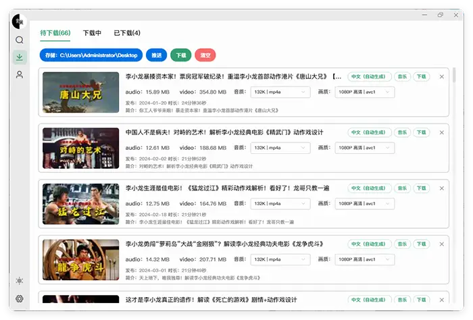
Task: Open the search page in sidebar
Action: point(20,40)
